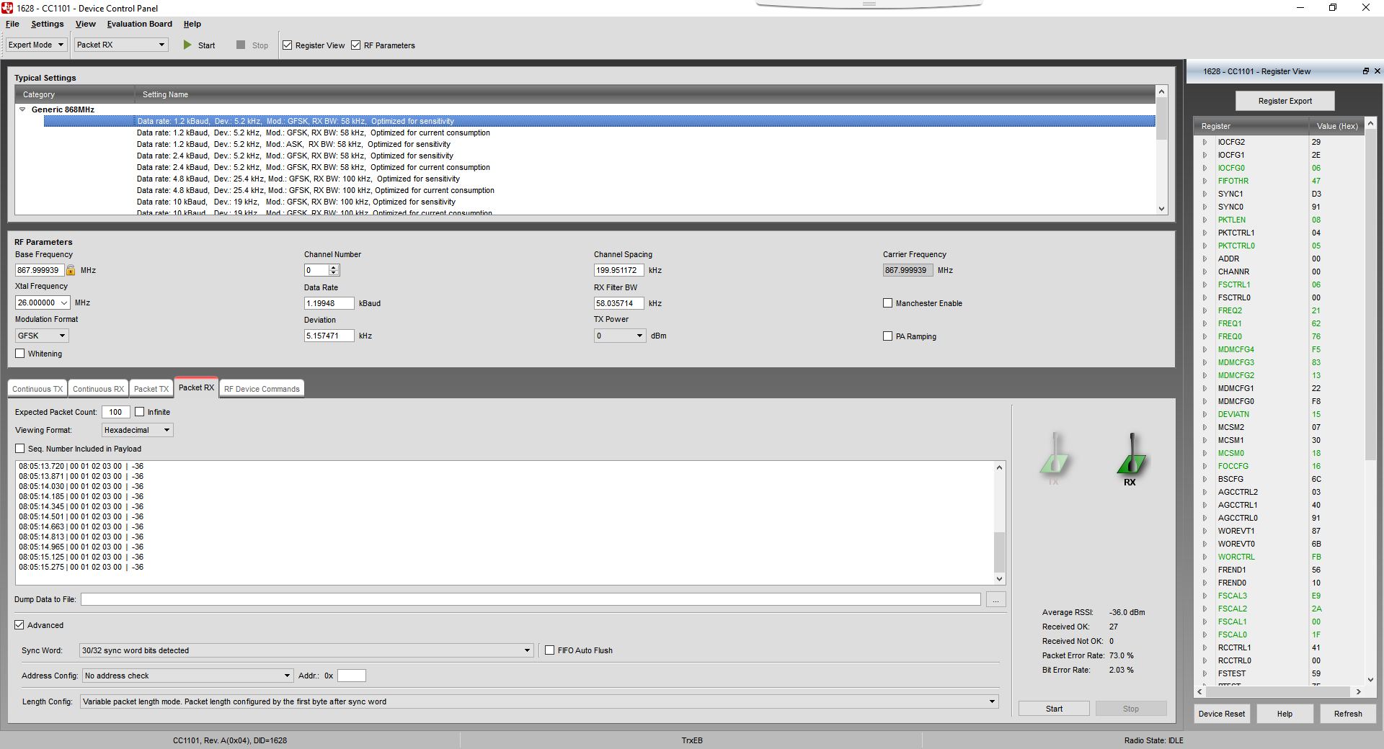This screenshot has height=749, width=1384.
Task: Close the Register View panel
Action: pyautogui.click(x=1378, y=71)
